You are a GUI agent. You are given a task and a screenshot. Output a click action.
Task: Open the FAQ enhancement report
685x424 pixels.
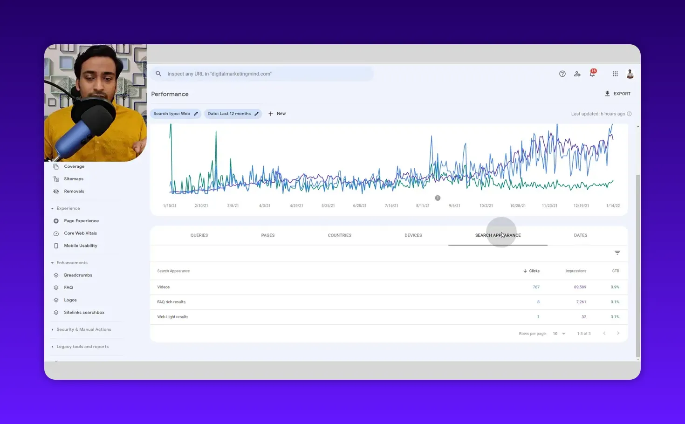click(68, 287)
